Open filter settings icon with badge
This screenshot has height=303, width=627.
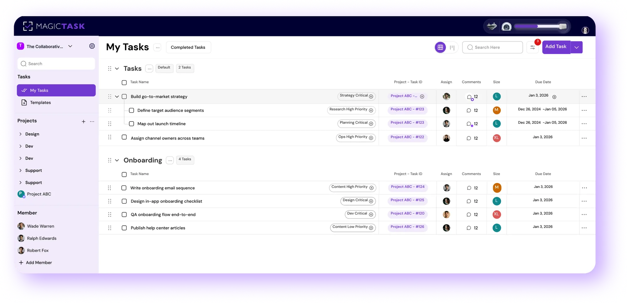coord(532,47)
